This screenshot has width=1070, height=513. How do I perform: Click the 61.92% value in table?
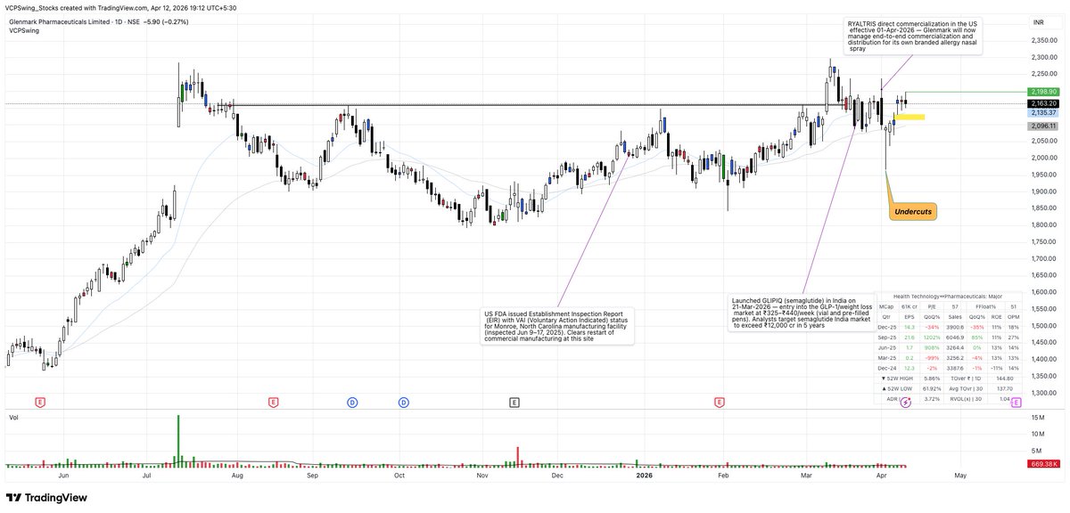(932, 388)
